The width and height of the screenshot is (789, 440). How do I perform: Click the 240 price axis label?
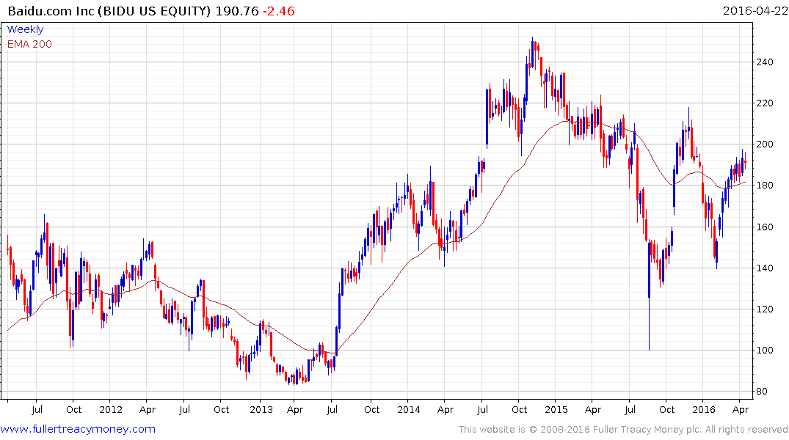coord(765,62)
